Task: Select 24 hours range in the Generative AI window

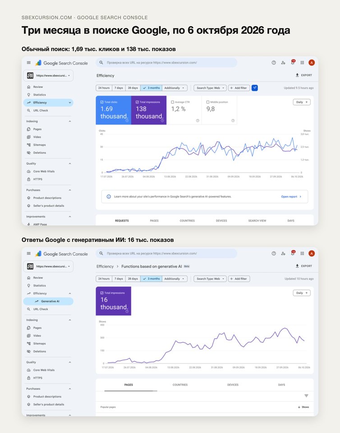Action: [x=104, y=279]
